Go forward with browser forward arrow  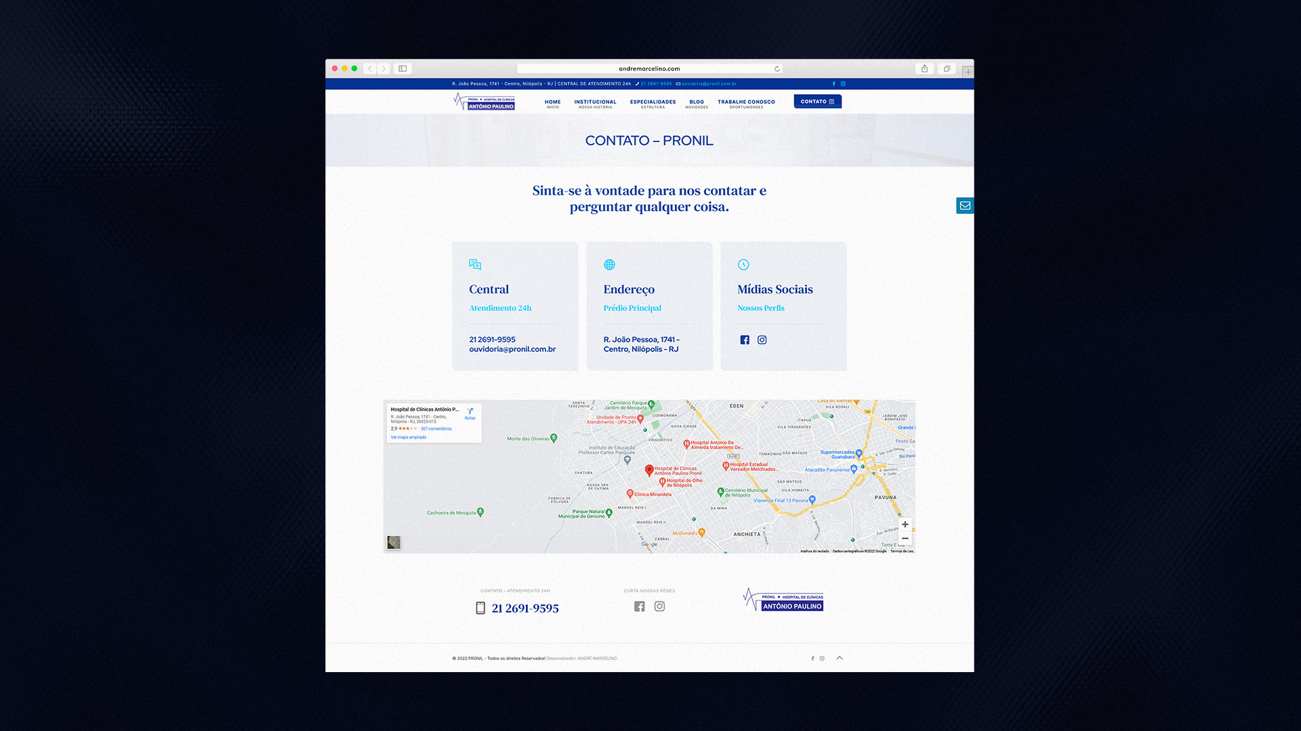coord(384,68)
